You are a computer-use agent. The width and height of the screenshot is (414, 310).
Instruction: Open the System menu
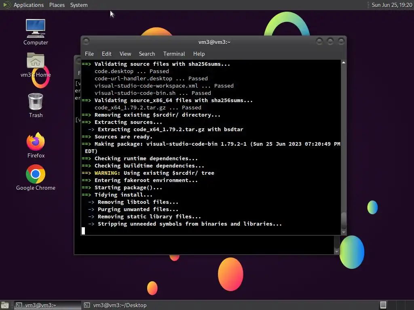pos(79,5)
